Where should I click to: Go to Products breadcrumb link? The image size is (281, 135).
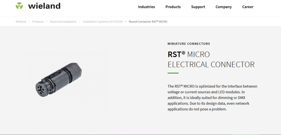38,21
